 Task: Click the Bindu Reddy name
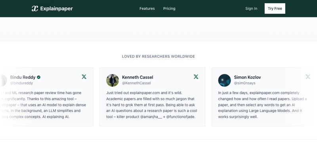(x=23, y=77)
